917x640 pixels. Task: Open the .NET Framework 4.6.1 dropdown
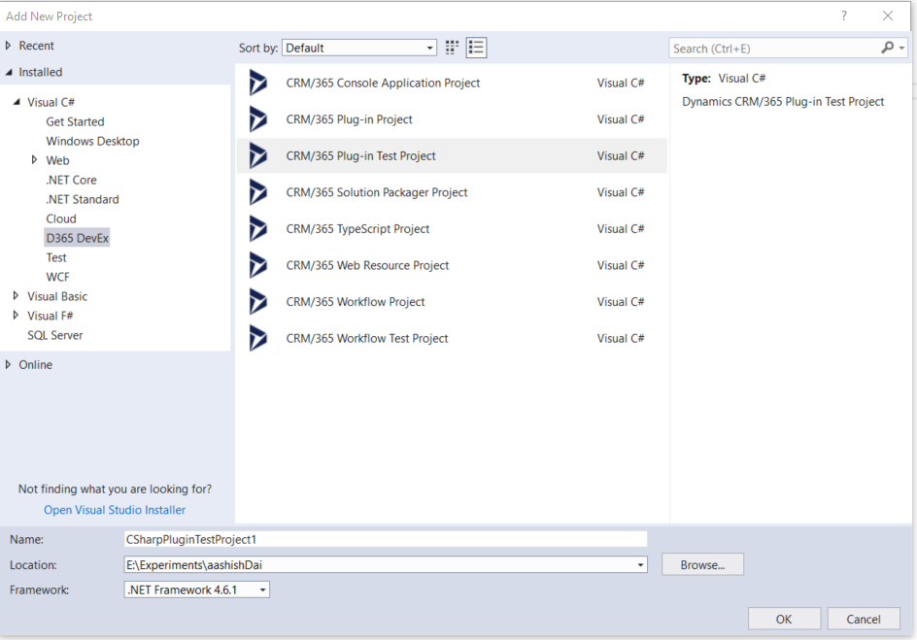196,589
